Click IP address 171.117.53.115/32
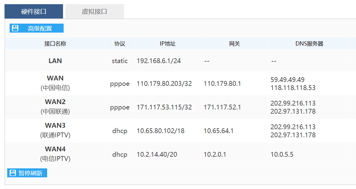The height and width of the screenshot is (189, 356). pos(164,107)
